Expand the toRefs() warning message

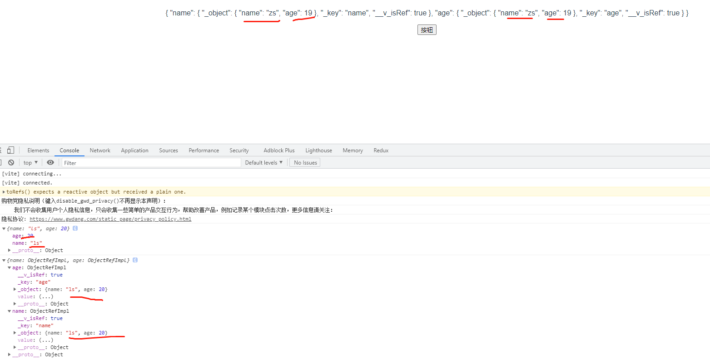[4, 191]
